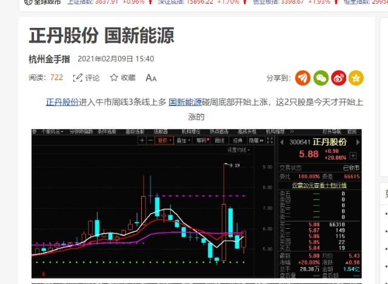The image size is (388, 284).
Task: Click the author name 杭州金手指
Action: click(49, 59)
